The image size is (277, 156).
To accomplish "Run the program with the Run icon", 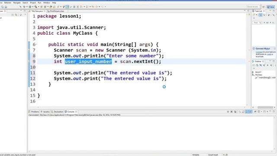I will click(x=30, y=7).
